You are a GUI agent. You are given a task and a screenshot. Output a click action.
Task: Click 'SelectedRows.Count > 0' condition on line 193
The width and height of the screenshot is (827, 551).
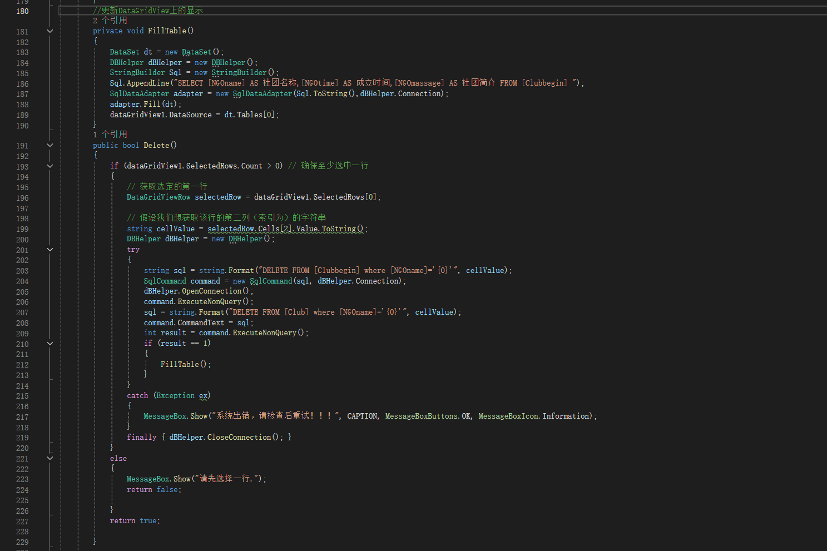234,166
